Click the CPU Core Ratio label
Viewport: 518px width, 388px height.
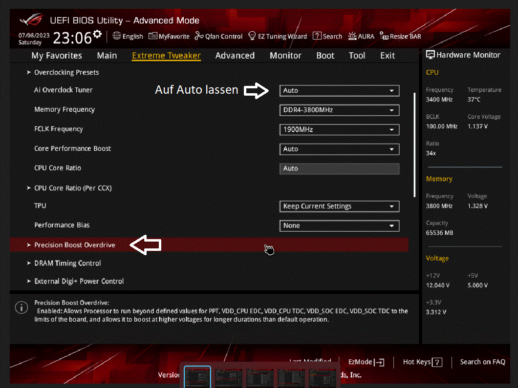(x=58, y=168)
